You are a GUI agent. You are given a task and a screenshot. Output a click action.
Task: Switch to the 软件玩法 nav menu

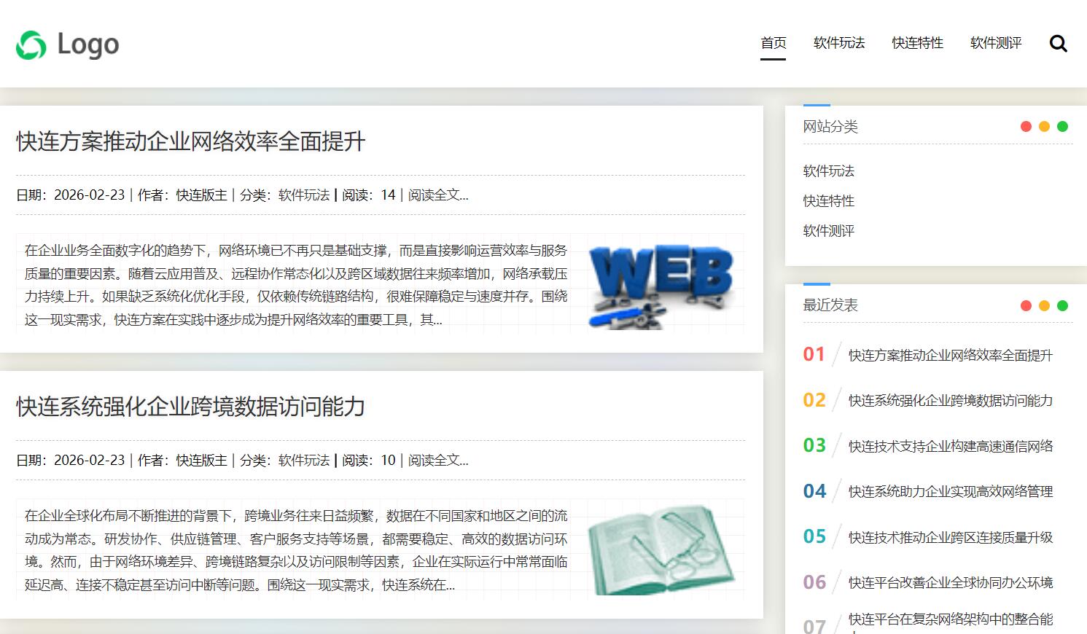(838, 44)
